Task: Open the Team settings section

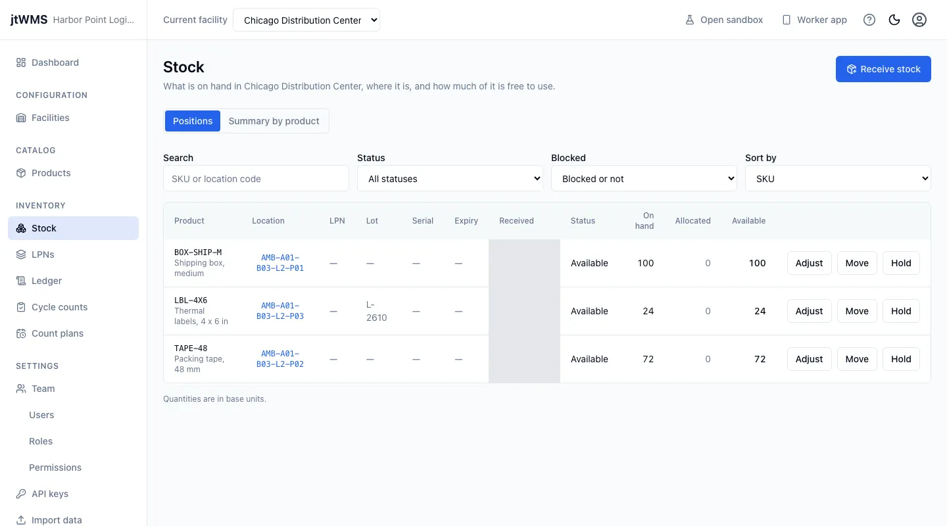Action: pyautogui.click(x=73, y=389)
